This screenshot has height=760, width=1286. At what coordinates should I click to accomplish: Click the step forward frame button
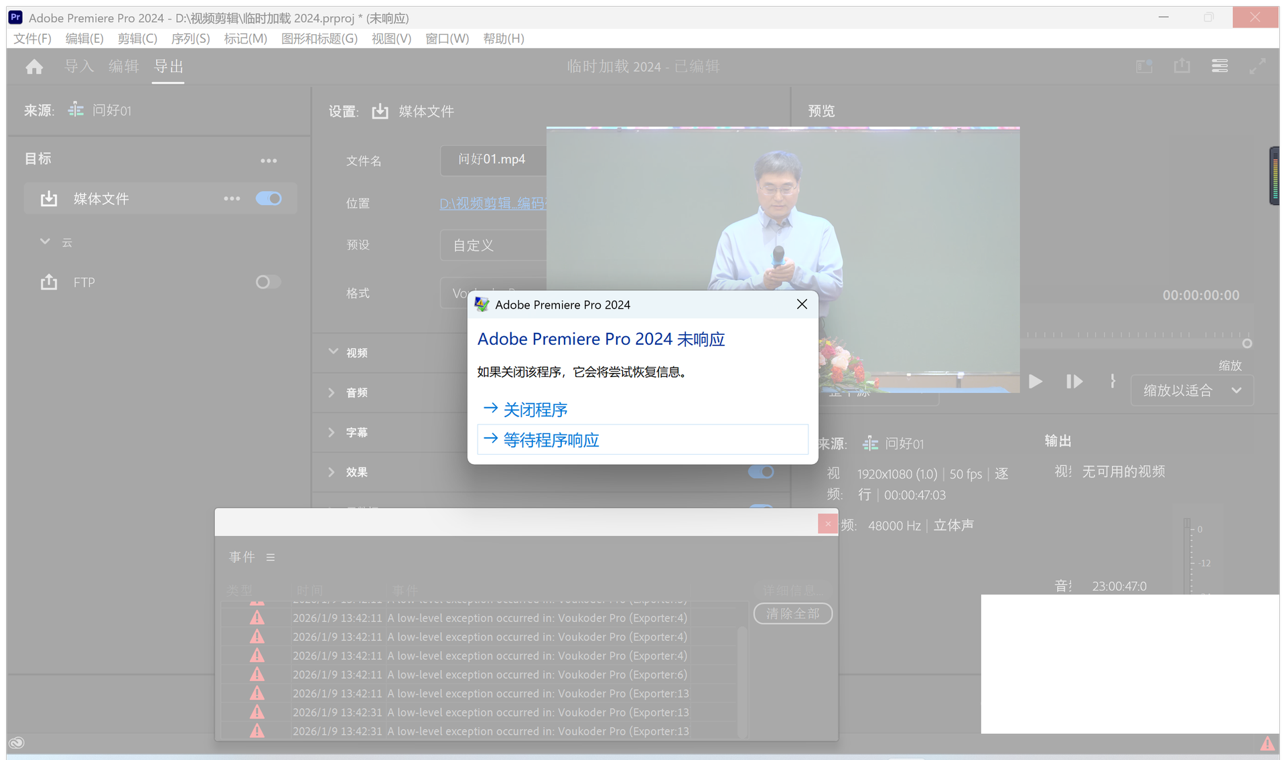(x=1074, y=382)
